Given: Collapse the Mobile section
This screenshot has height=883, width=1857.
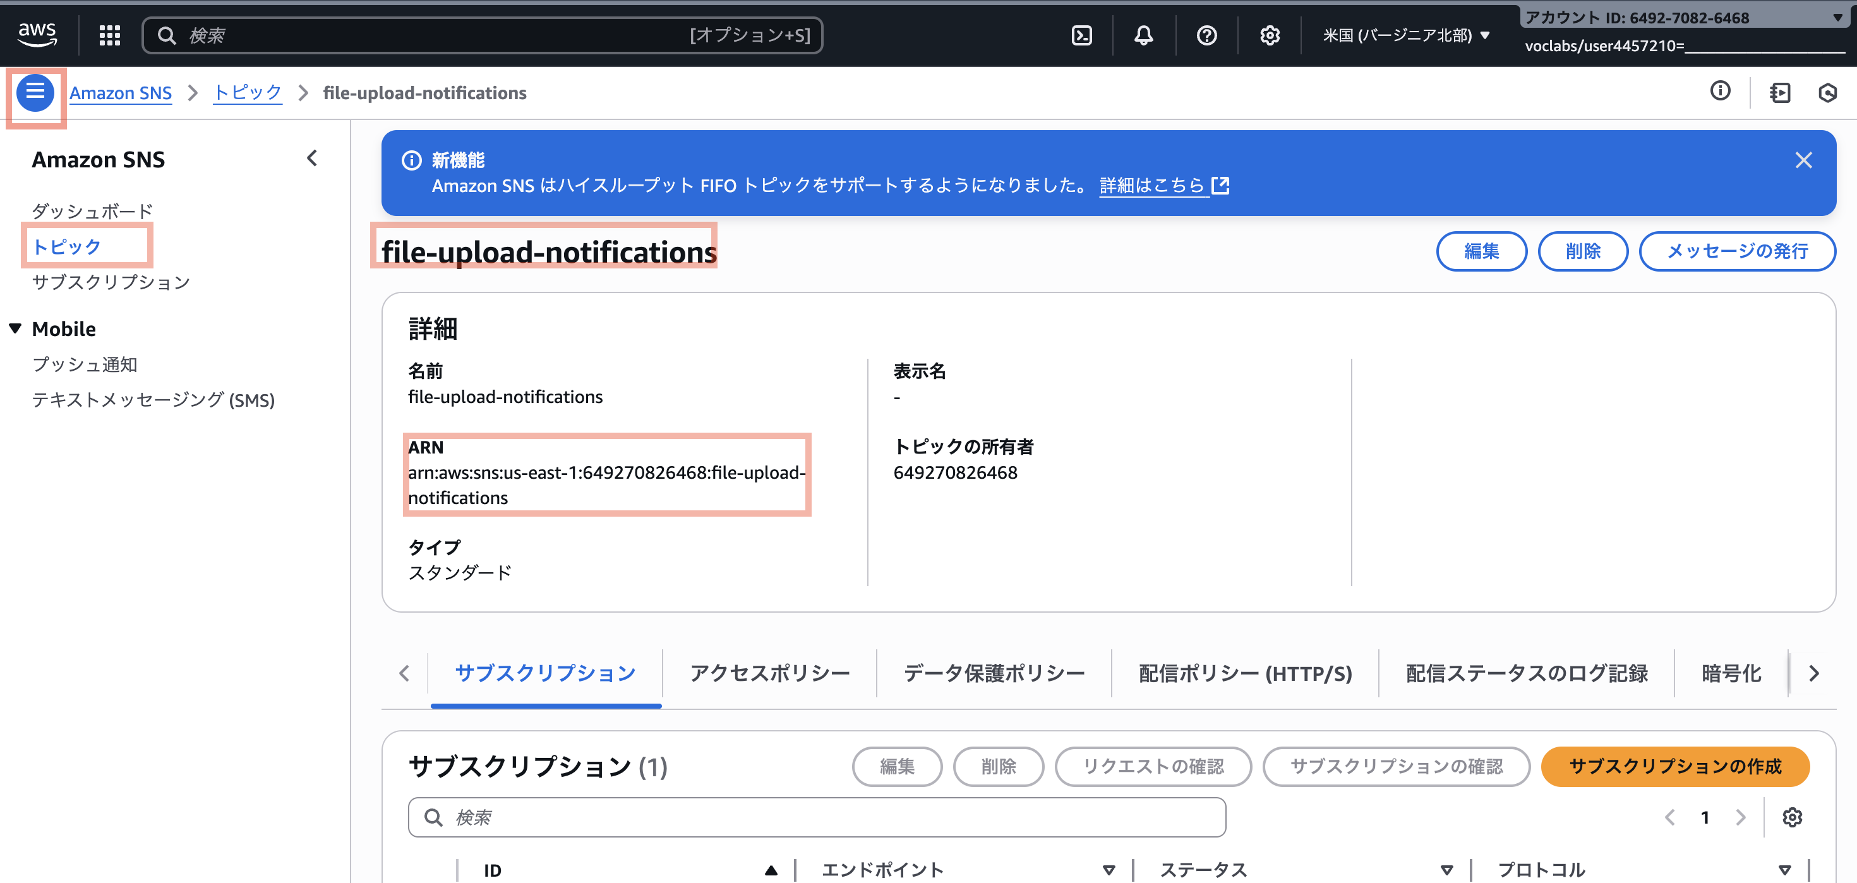Looking at the screenshot, I should pos(15,328).
